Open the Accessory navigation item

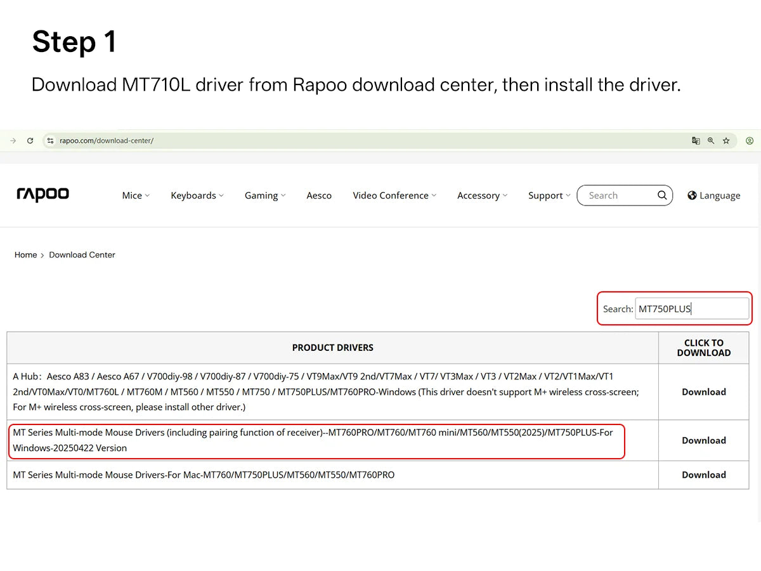point(478,195)
